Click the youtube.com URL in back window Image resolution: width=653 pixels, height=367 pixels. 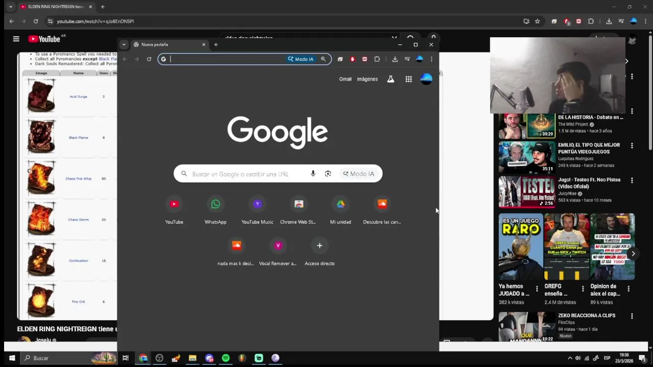tap(95, 21)
